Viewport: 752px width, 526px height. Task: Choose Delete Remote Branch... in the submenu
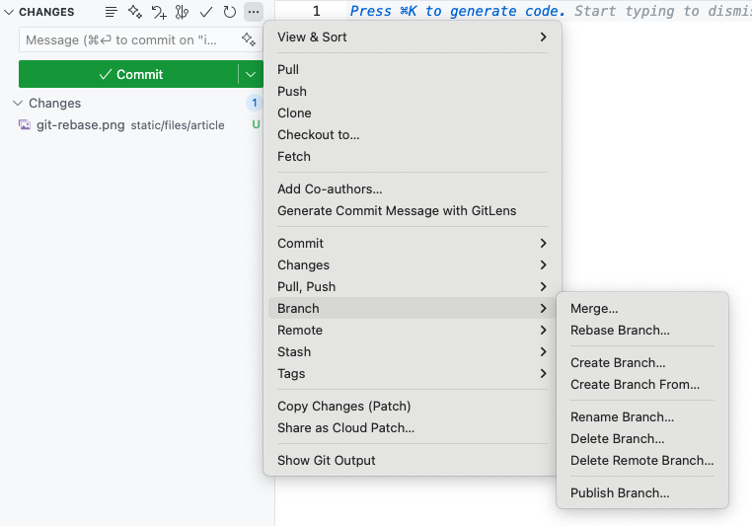click(642, 460)
